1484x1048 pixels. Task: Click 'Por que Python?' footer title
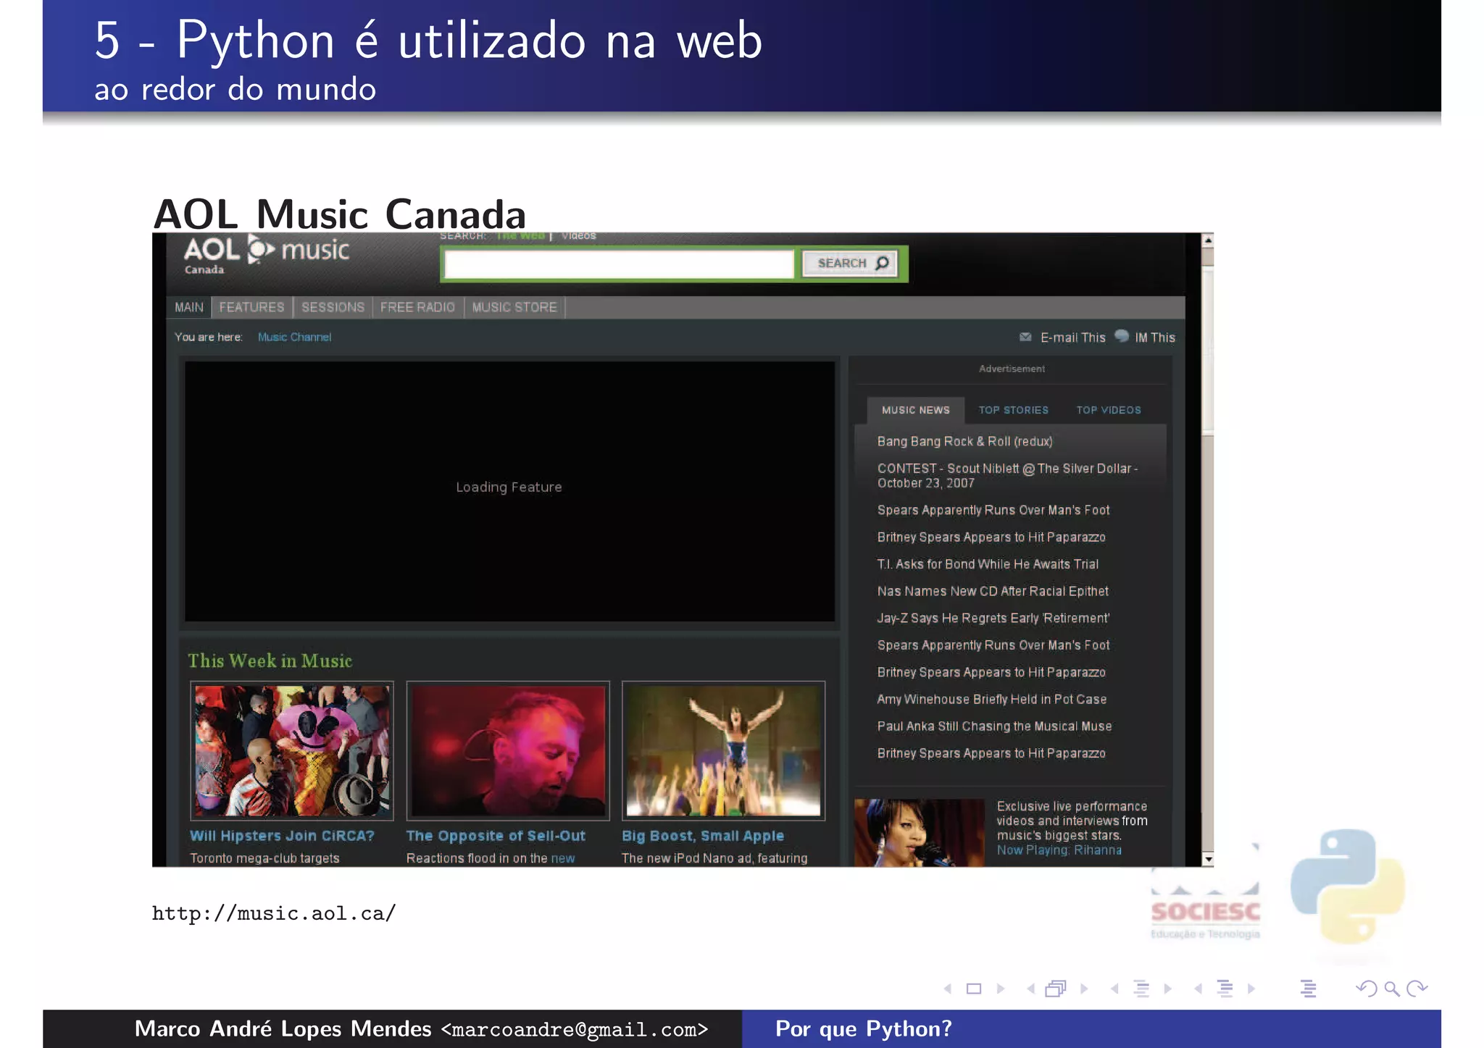point(864,1028)
